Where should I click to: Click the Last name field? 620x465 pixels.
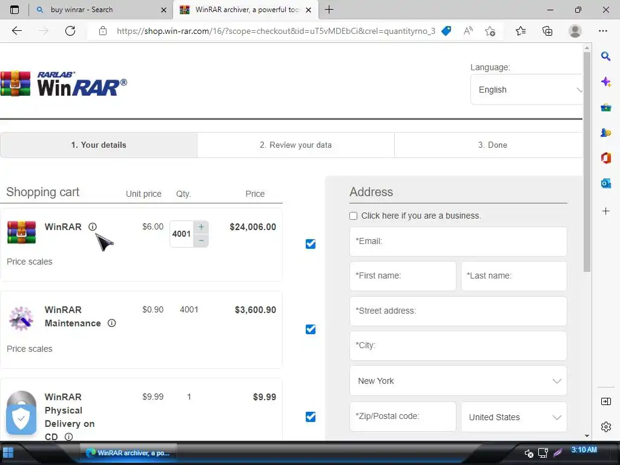pyautogui.click(x=513, y=275)
